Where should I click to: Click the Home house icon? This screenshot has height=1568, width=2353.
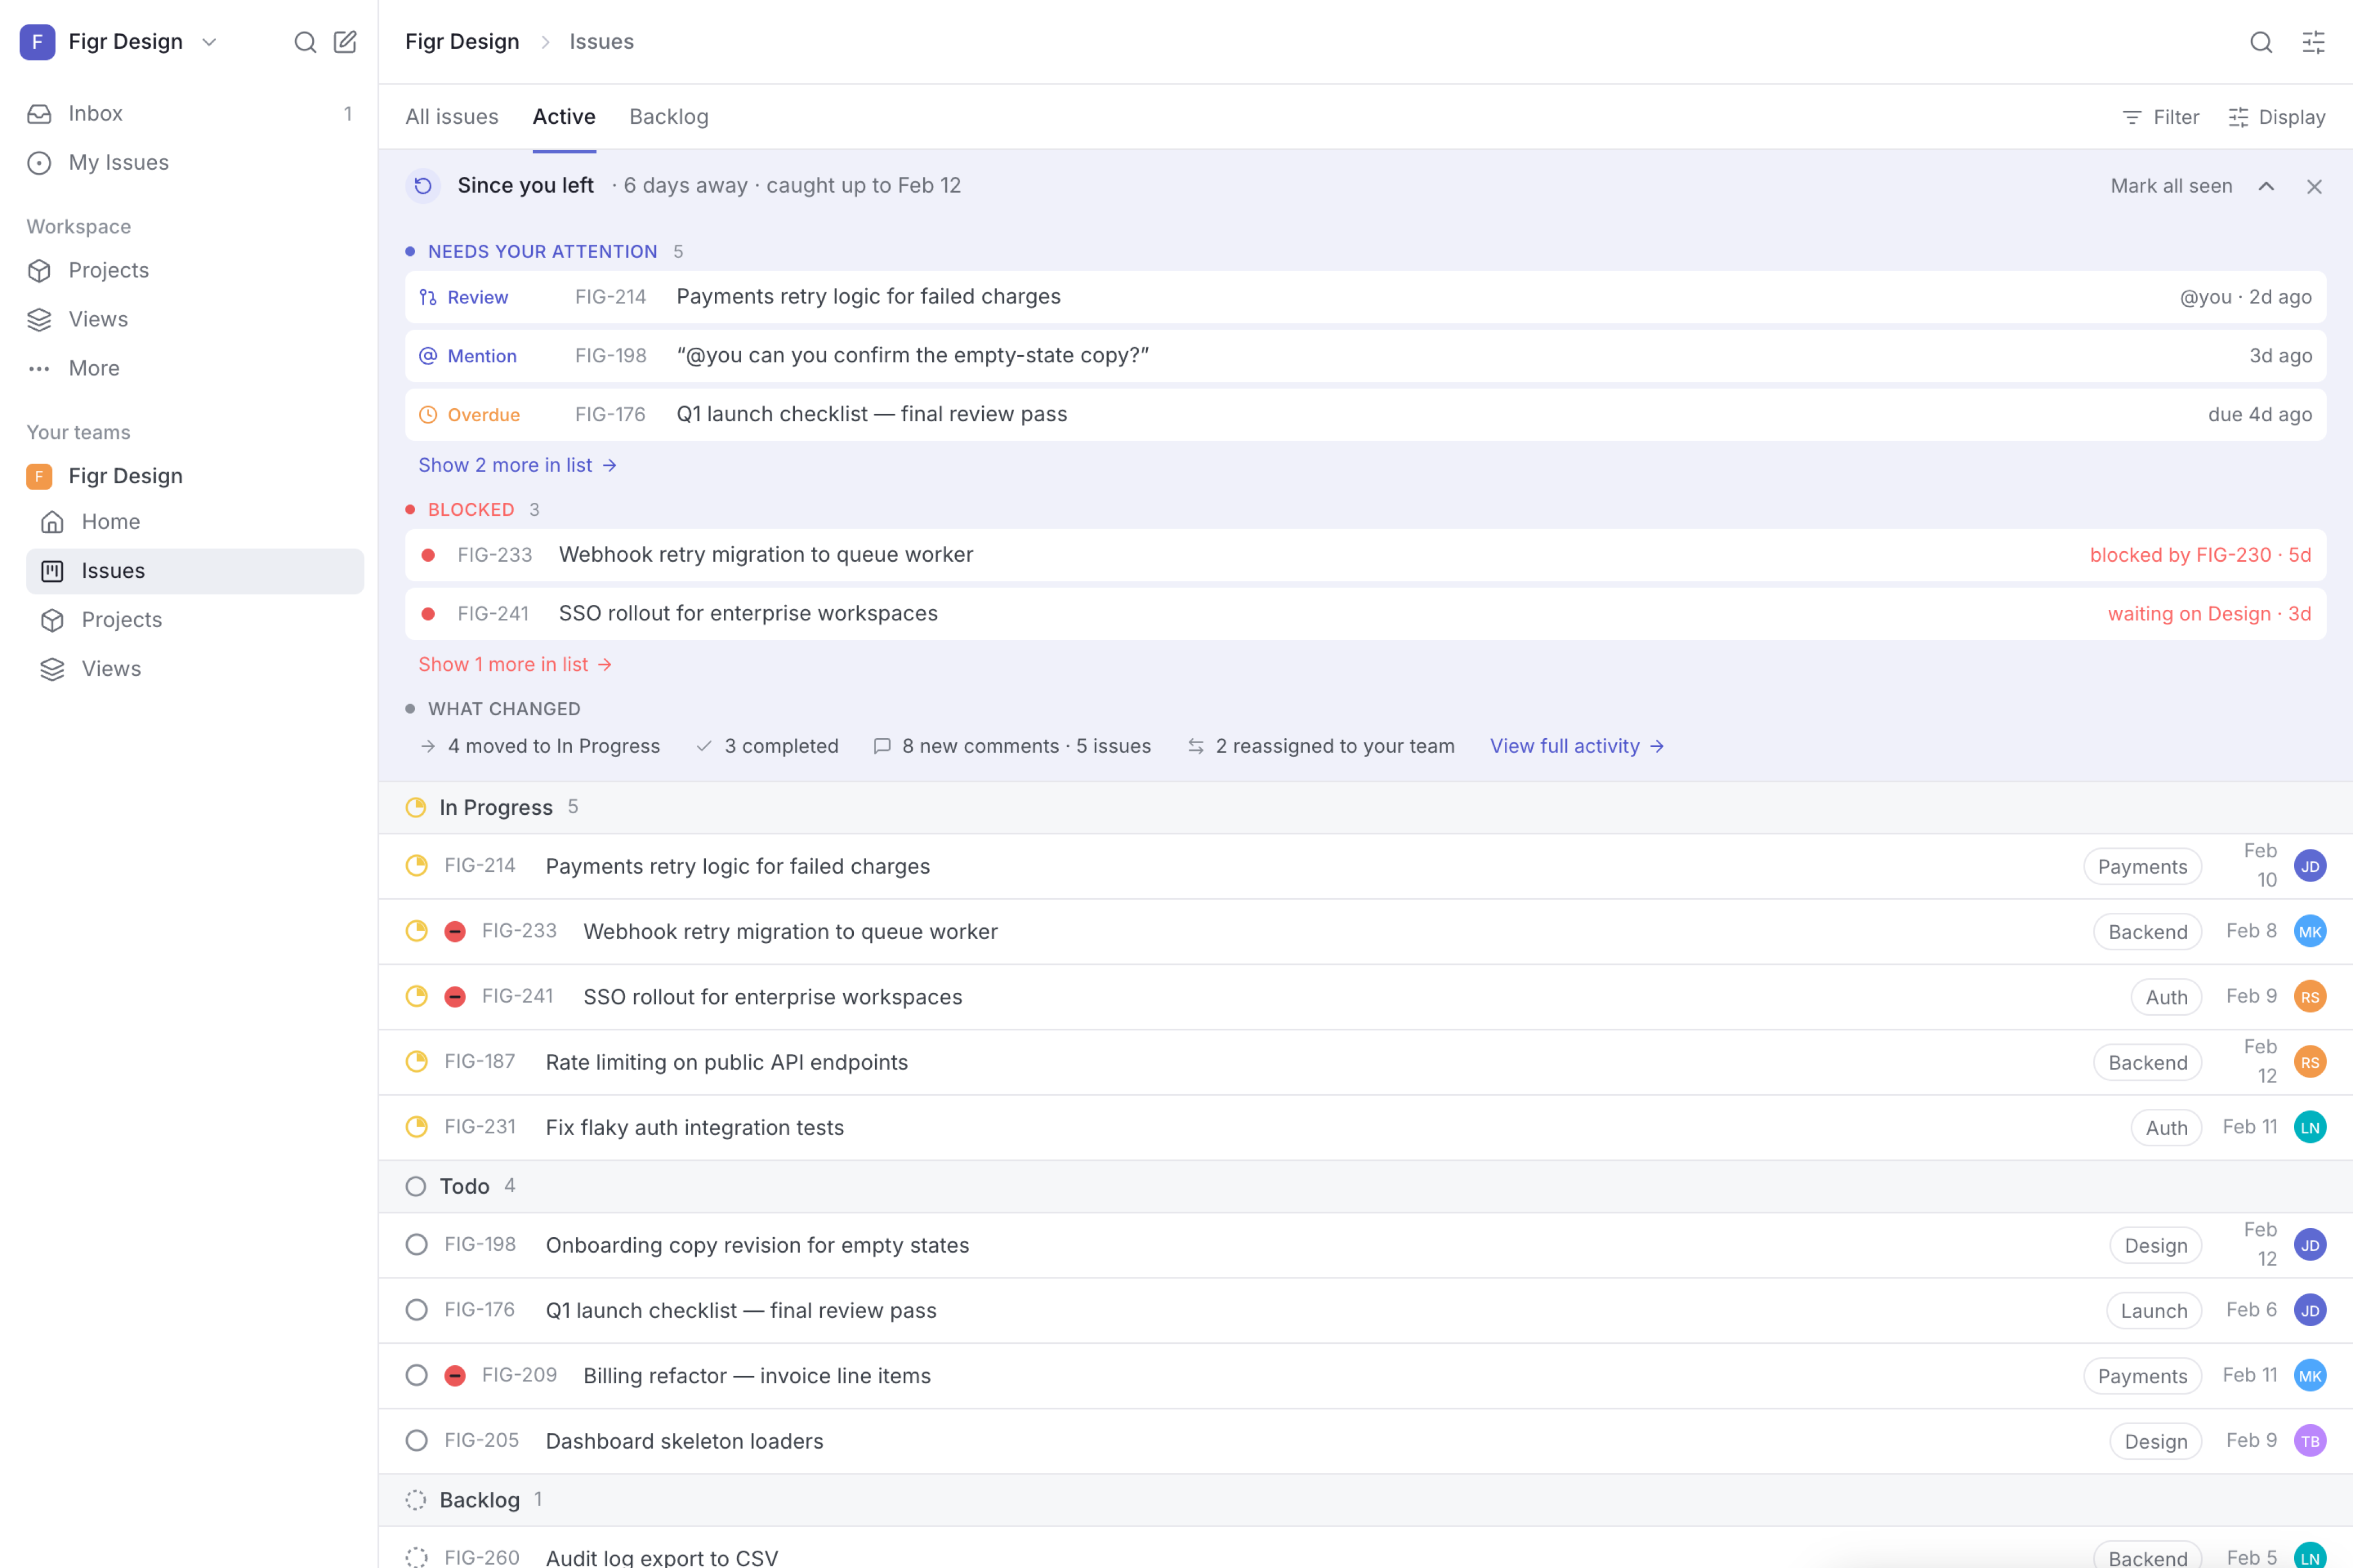pyautogui.click(x=52, y=522)
